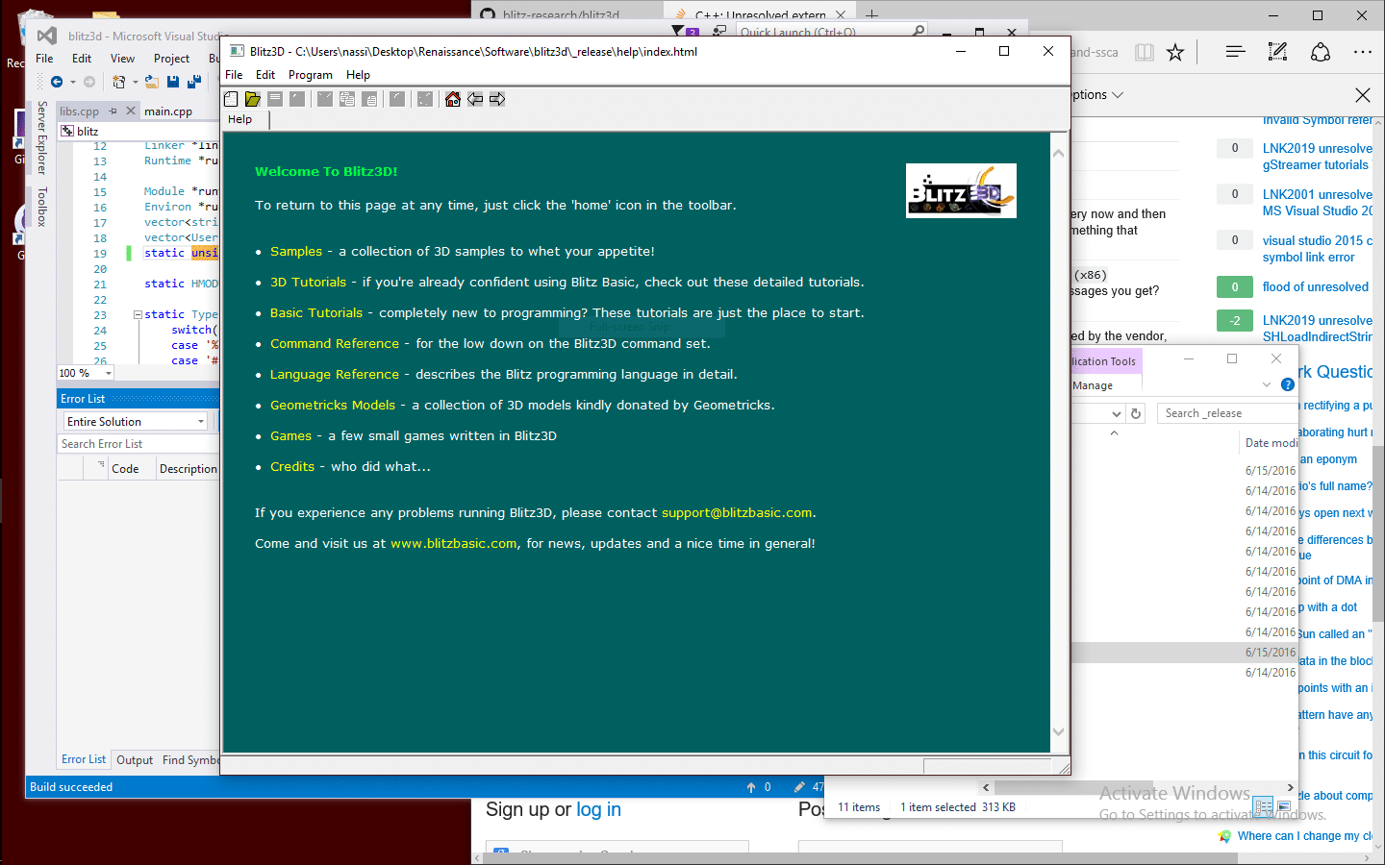This screenshot has height=865, width=1385.
Task: Click the Open File icon in Visual Studio
Action: click(152, 83)
